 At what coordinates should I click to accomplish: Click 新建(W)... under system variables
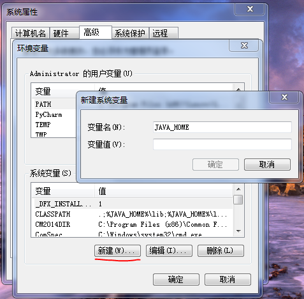[117, 250]
